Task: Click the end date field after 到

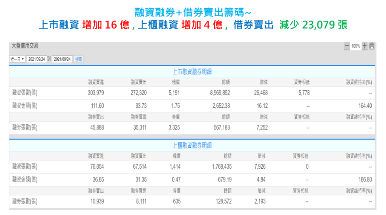Action: pyautogui.click(x=62, y=59)
